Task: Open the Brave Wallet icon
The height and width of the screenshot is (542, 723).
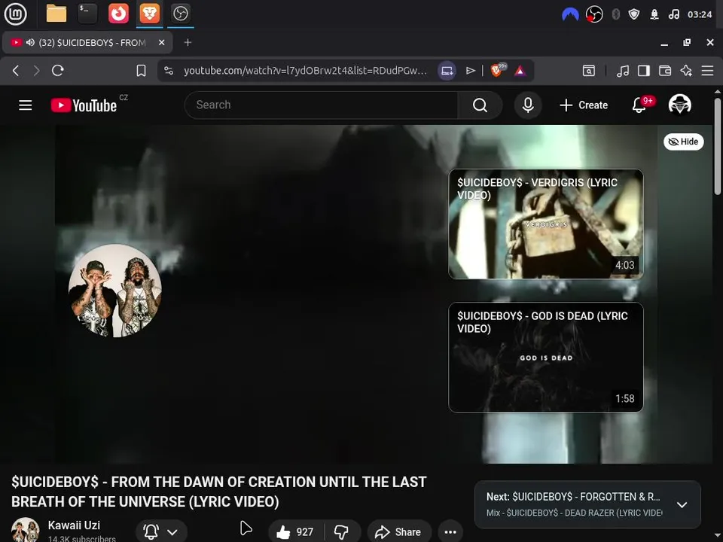Action: (x=665, y=71)
